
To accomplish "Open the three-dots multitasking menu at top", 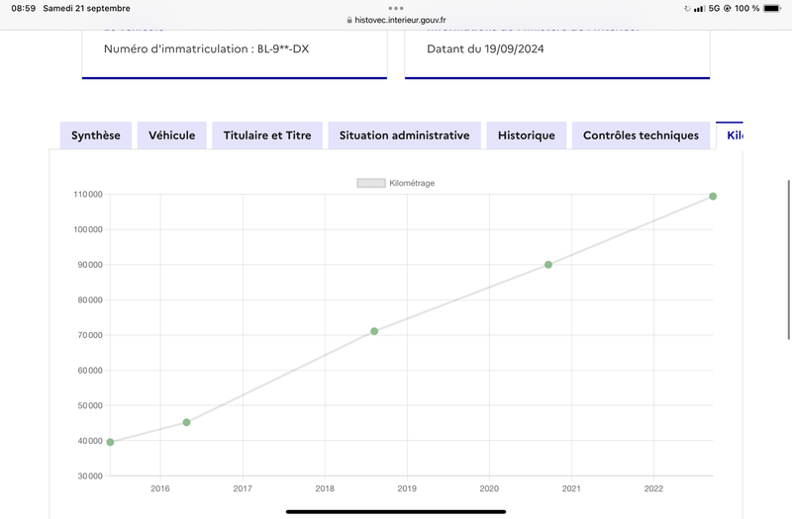I will pos(396,8).
